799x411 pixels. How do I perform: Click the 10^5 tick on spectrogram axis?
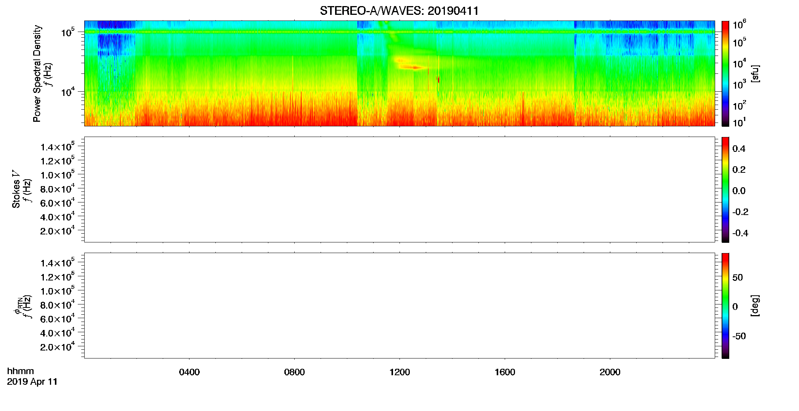click(68, 32)
